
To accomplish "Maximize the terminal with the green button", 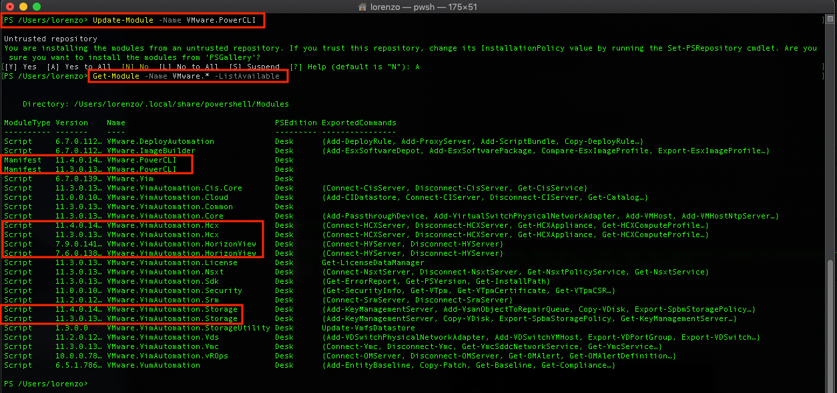I will coord(37,6).
